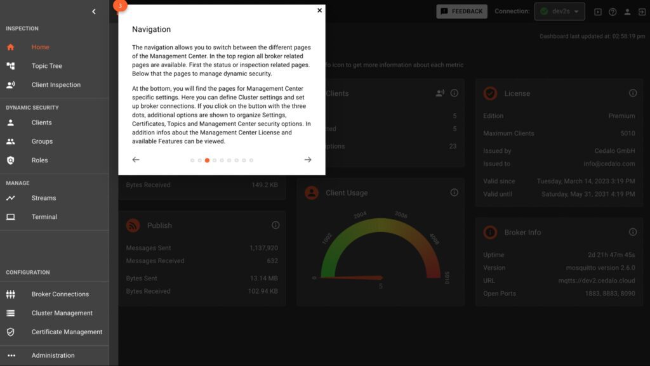The height and width of the screenshot is (366, 650).
Task: Click the Feedback button
Action: pyautogui.click(x=461, y=11)
